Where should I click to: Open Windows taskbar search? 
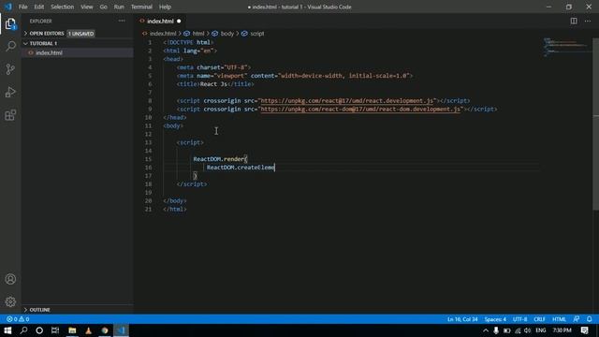point(23,330)
